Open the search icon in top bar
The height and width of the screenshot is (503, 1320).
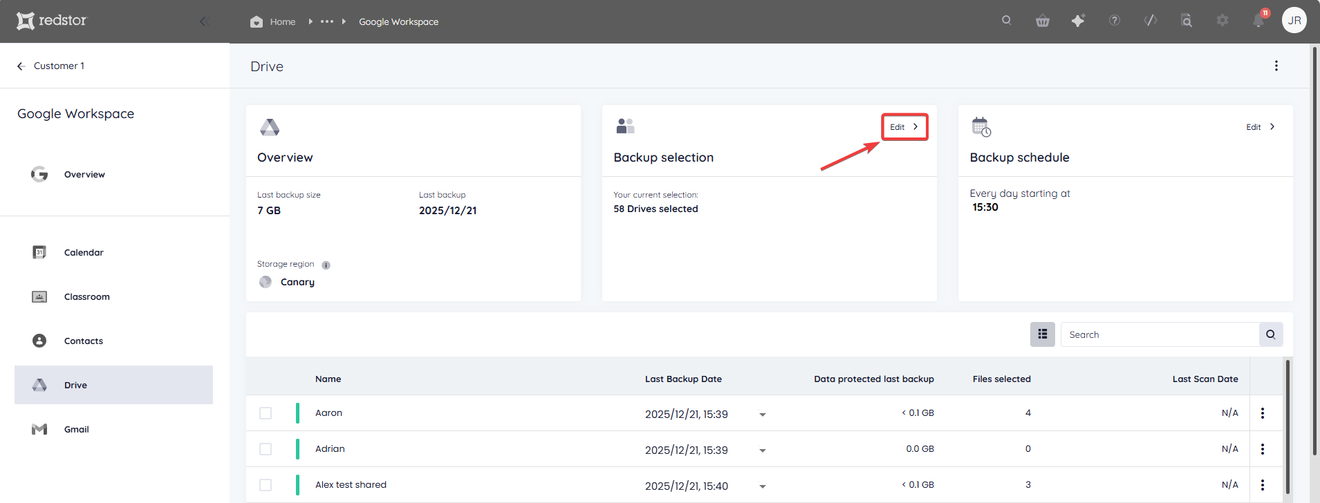point(1007,21)
